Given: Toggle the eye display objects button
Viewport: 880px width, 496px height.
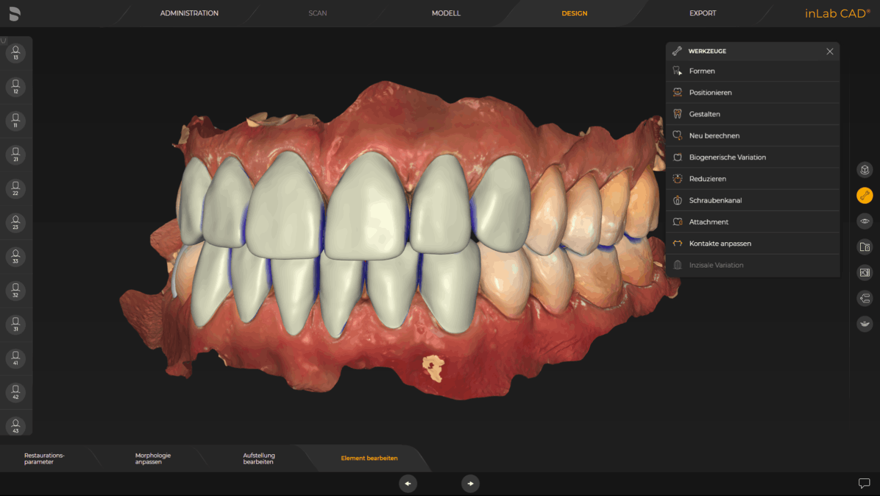Looking at the screenshot, I should tap(865, 221).
